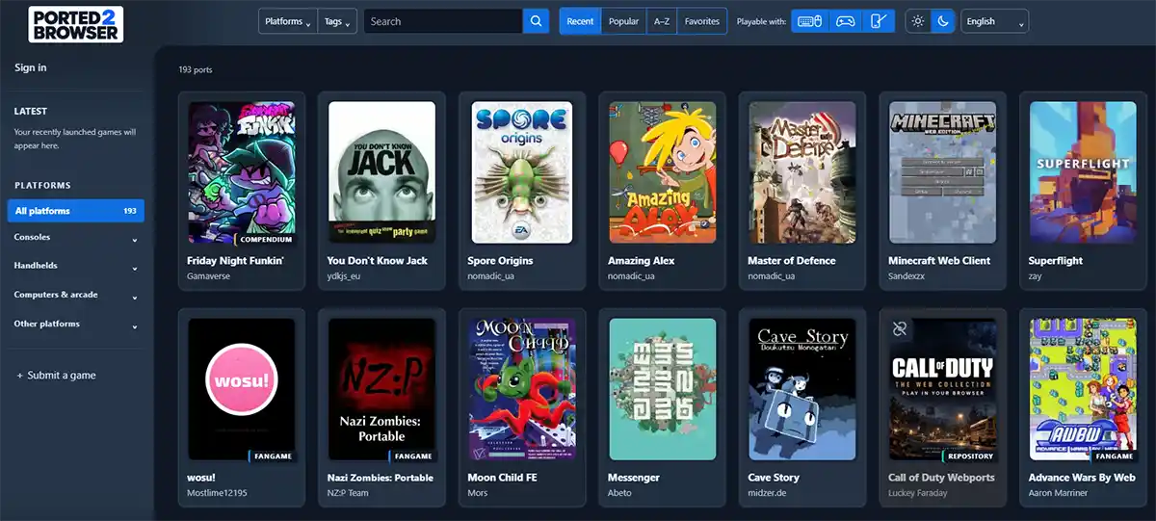Switch to light theme sun icon
The height and width of the screenshot is (521, 1156).
click(918, 21)
